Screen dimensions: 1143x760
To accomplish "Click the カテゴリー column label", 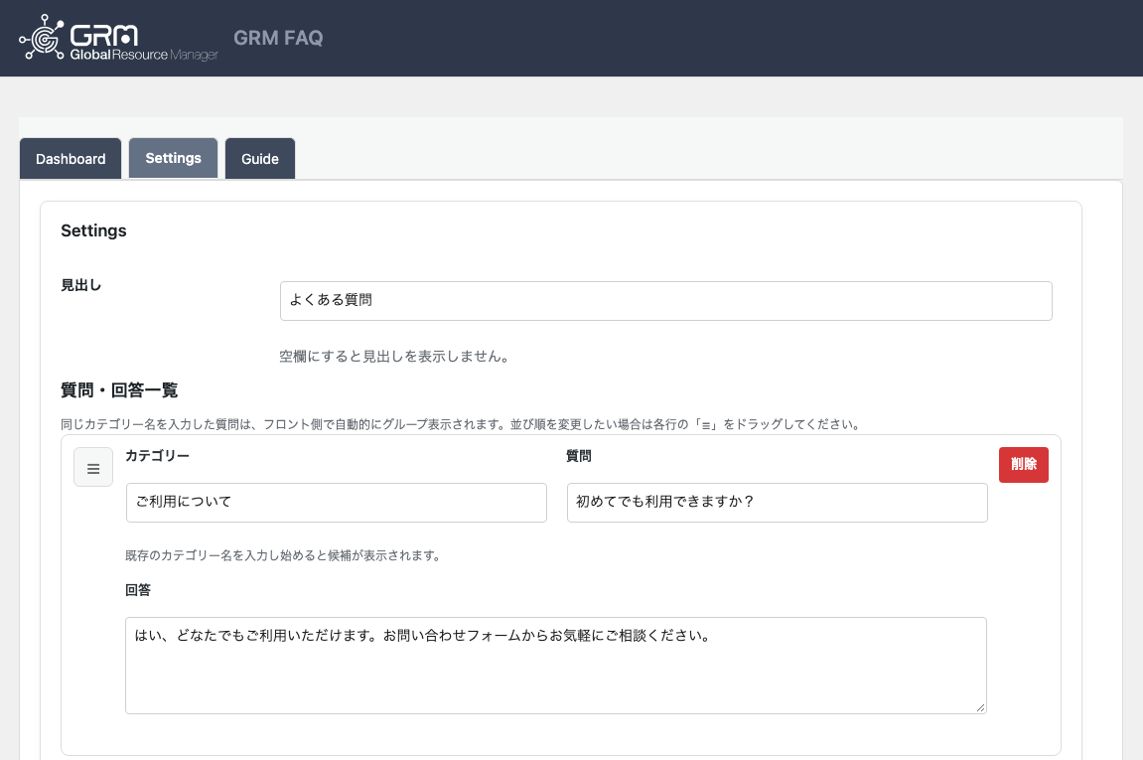I will (158, 456).
